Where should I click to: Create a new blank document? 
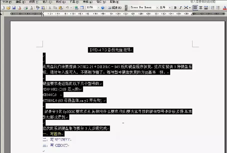[x=3, y=8]
